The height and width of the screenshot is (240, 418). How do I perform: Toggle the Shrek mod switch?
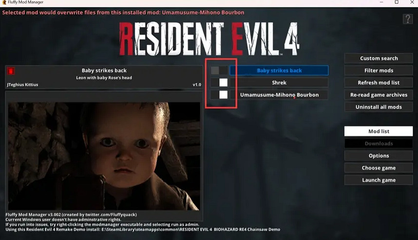click(x=219, y=83)
